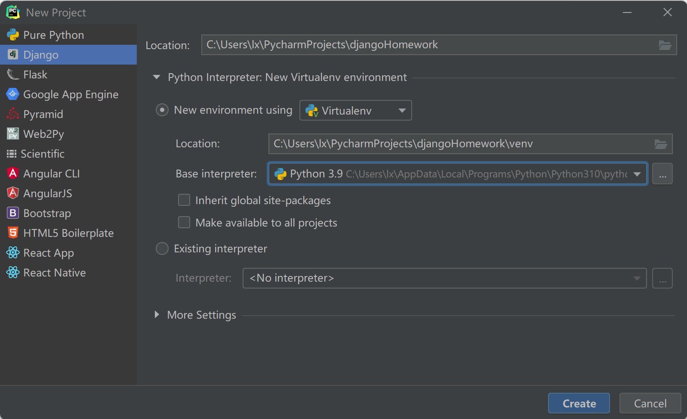Click the project Location path field
This screenshot has width=687, height=419.
click(439, 45)
